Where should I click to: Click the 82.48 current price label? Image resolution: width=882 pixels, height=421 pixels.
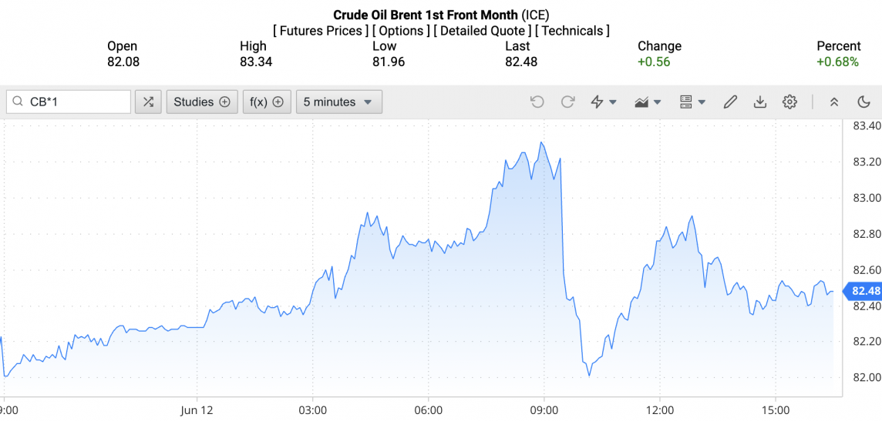[x=863, y=291]
